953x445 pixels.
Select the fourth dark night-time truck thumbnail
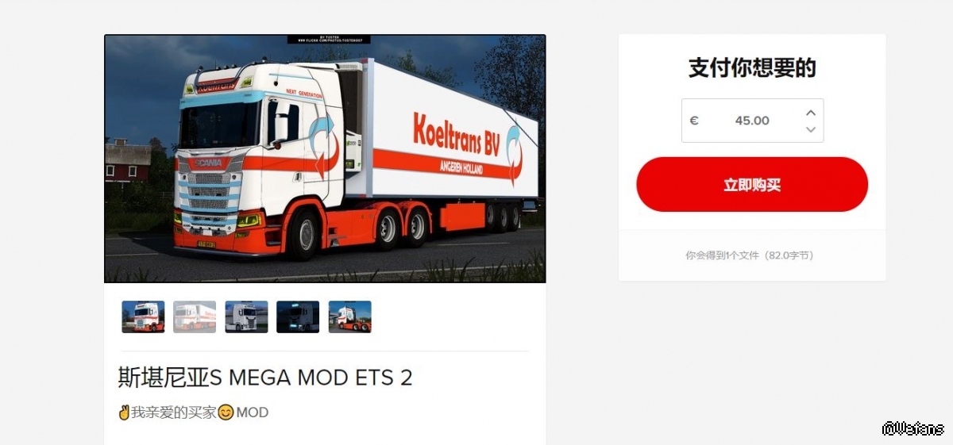(298, 316)
